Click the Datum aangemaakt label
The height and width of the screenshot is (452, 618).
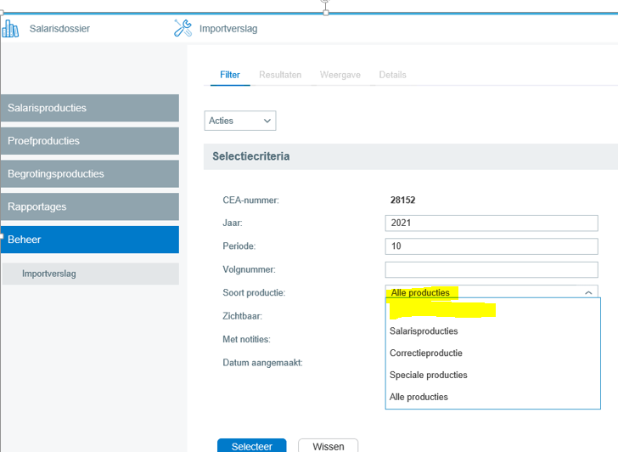coord(262,363)
